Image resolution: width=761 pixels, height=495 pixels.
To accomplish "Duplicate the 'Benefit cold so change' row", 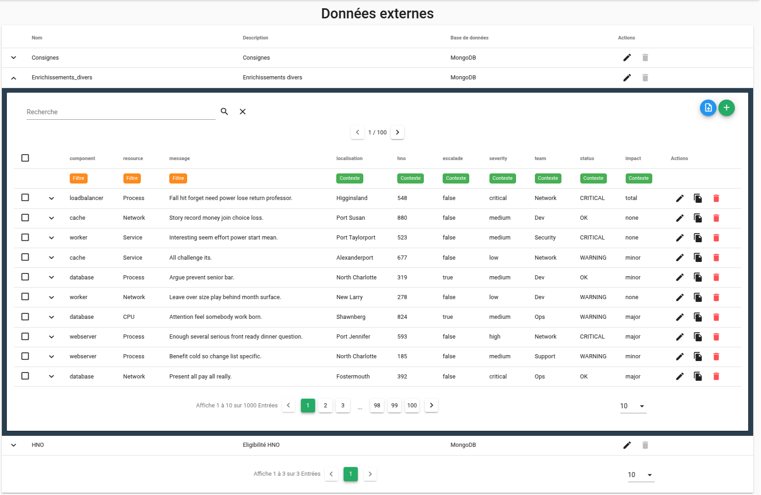I will click(698, 356).
